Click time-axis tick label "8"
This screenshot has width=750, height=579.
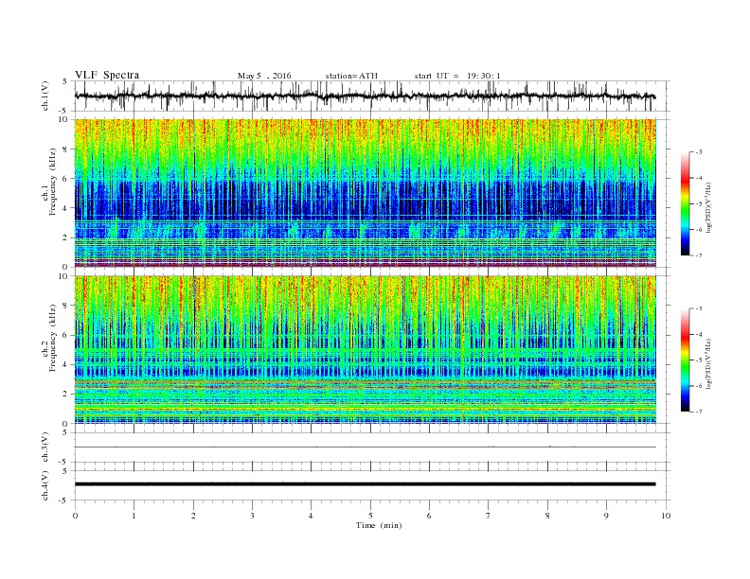pos(547,516)
